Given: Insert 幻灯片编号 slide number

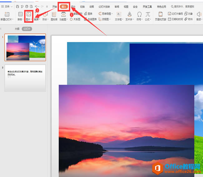Looking at the screenshot, I should (x=176, y=14).
